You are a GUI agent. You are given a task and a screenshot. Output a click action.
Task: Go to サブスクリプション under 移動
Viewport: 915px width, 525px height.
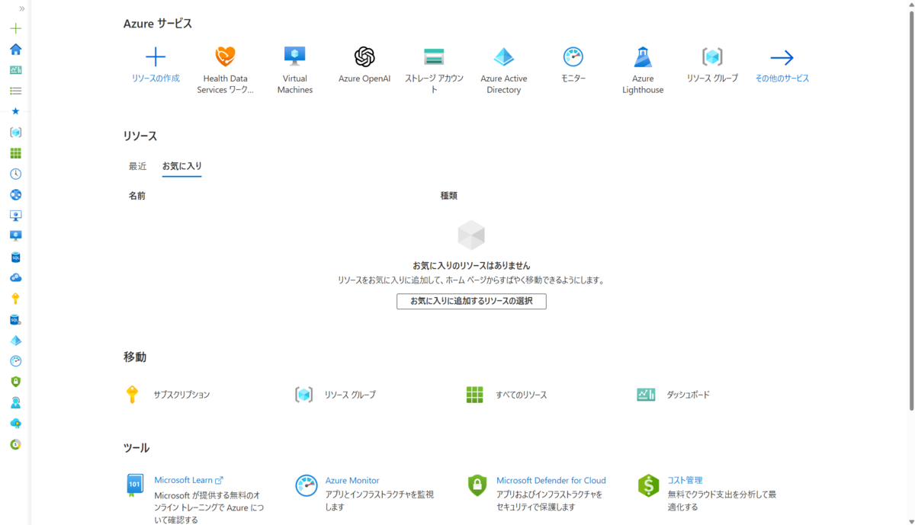coord(181,395)
